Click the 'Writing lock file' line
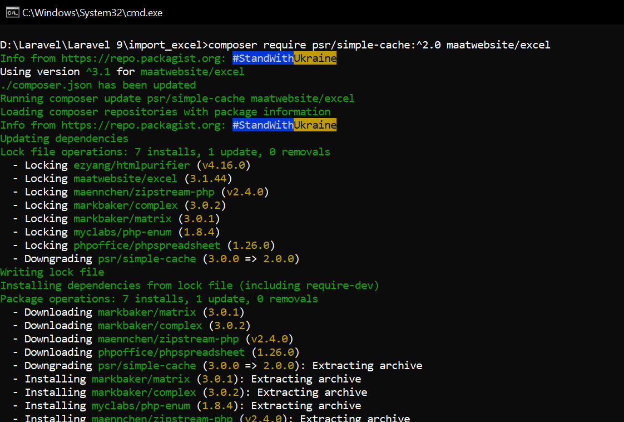The width and height of the screenshot is (624, 422). (52, 272)
